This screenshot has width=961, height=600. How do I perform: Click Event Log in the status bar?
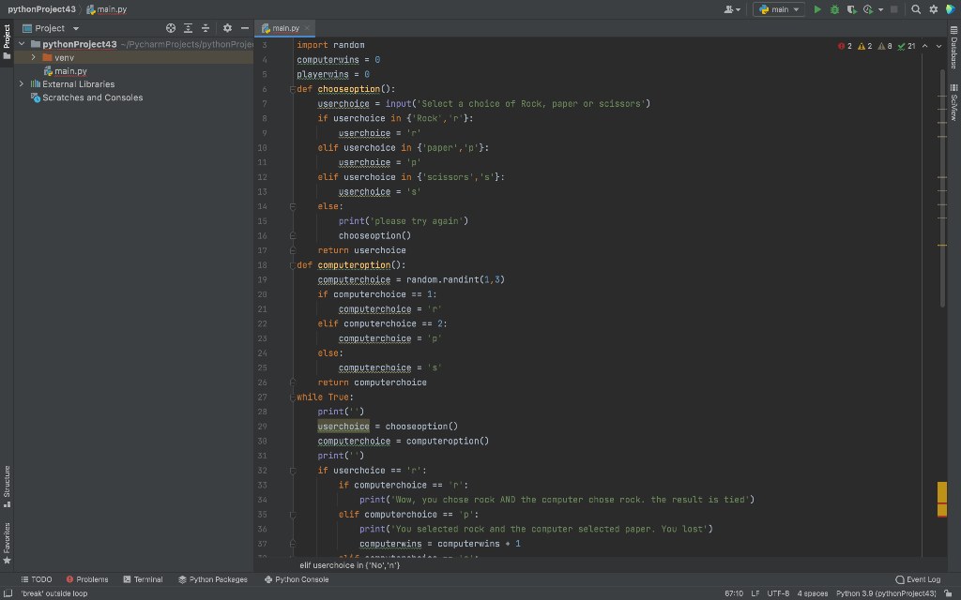pyautogui.click(x=918, y=579)
